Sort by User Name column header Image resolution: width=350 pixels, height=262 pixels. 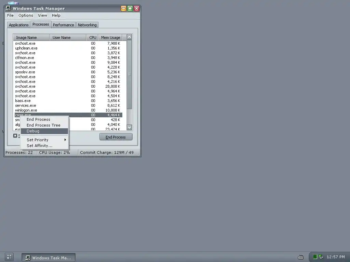68,38
